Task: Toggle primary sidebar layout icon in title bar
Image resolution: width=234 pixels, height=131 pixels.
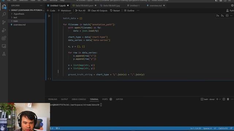Action: click(x=216, y=1)
